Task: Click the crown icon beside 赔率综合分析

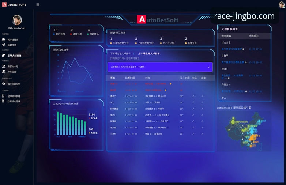Action: tap(3, 83)
